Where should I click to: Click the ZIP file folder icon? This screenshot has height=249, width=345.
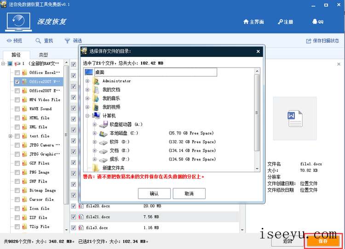25,218
